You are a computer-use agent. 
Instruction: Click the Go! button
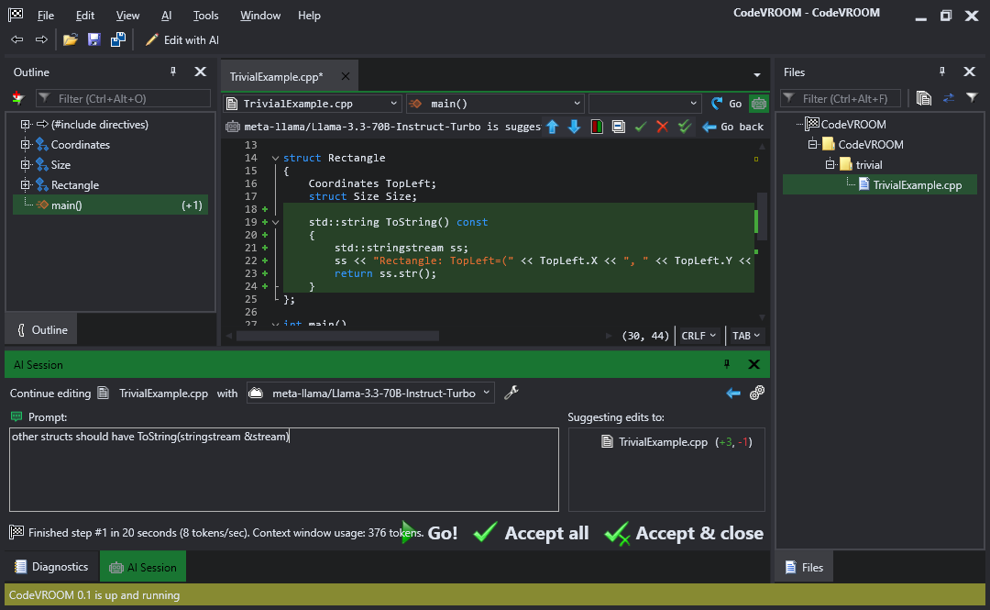tap(431, 533)
